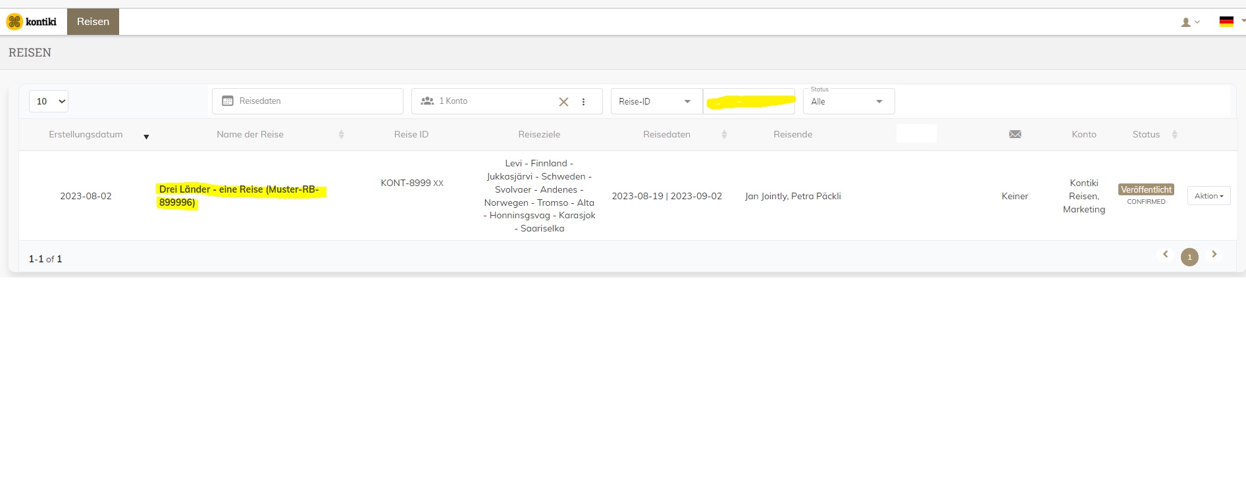Click the highlighted search text field
Image resolution: width=1246 pixels, height=480 pixels.
click(x=749, y=102)
